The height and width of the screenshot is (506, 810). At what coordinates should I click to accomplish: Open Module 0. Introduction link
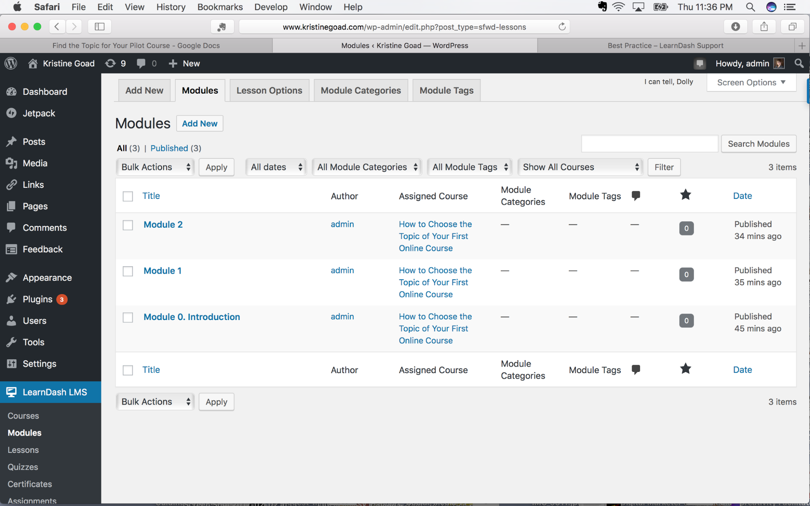point(191,316)
